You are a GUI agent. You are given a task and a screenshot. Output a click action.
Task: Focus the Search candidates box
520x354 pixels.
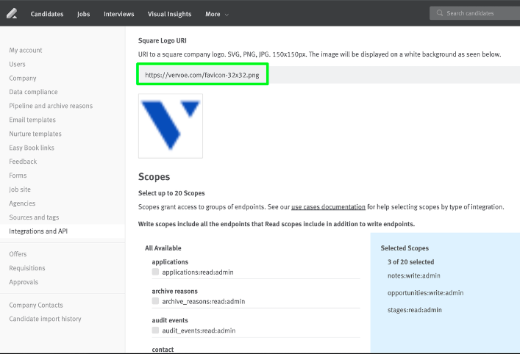pos(475,13)
